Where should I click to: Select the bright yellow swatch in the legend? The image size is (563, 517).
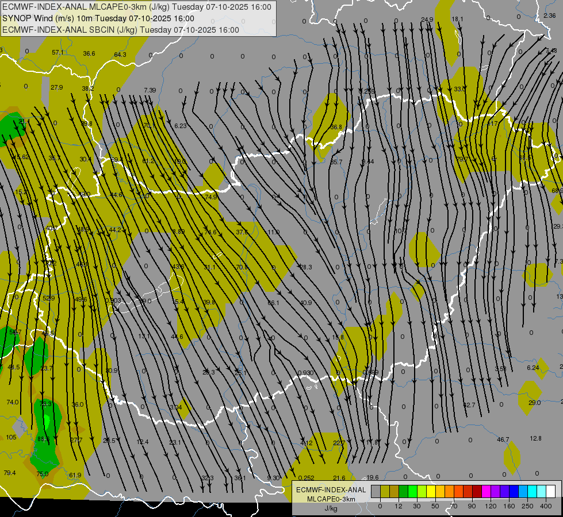pos(431,491)
